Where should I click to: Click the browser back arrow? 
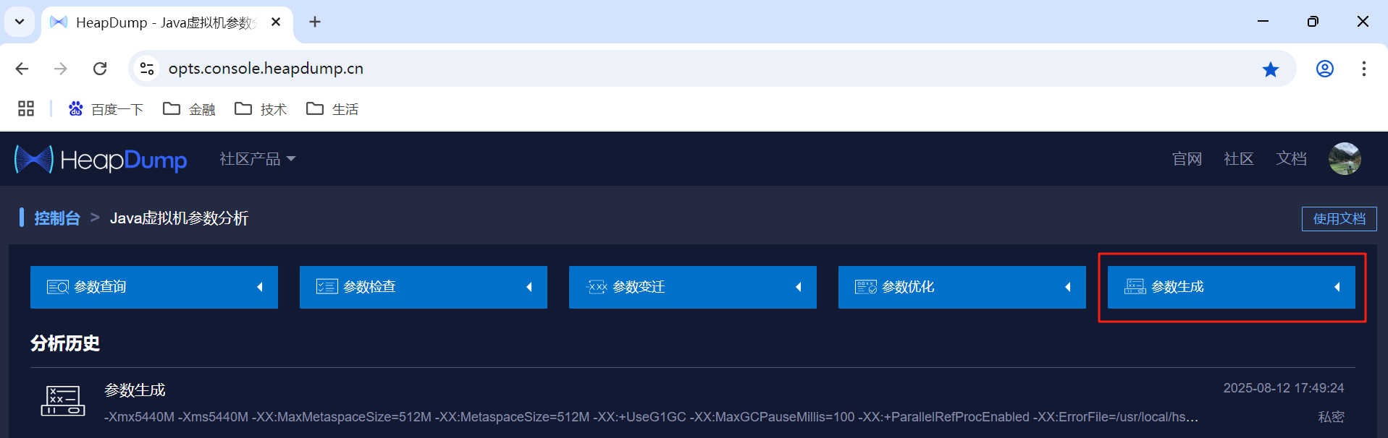click(22, 69)
